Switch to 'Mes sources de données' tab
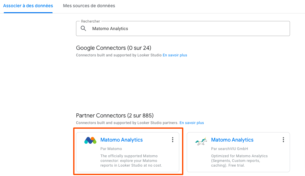The height and width of the screenshot is (176, 305). pyautogui.click(x=89, y=6)
